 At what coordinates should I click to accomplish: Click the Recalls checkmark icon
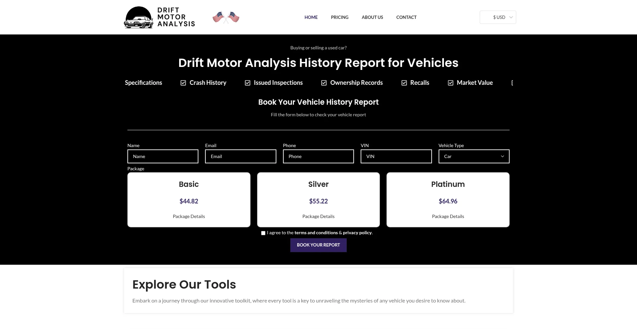click(404, 83)
